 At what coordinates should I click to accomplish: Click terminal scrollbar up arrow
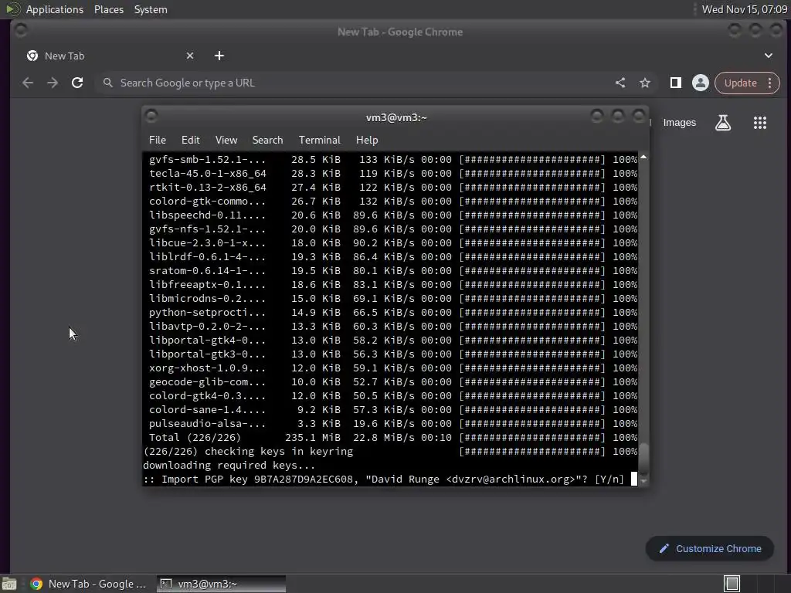643,158
